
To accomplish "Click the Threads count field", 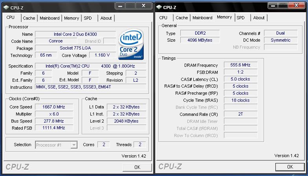I will coord(140,145).
